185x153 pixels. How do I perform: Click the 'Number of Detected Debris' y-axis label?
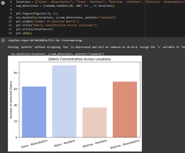[x=11, y=100]
